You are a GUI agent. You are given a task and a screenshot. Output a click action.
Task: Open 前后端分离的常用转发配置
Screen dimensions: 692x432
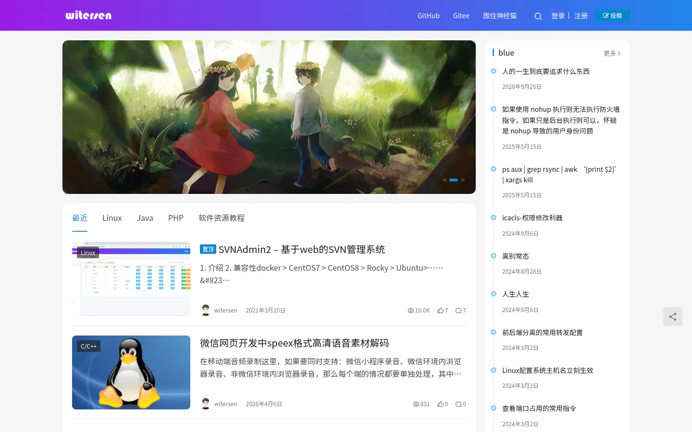pos(543,332)
